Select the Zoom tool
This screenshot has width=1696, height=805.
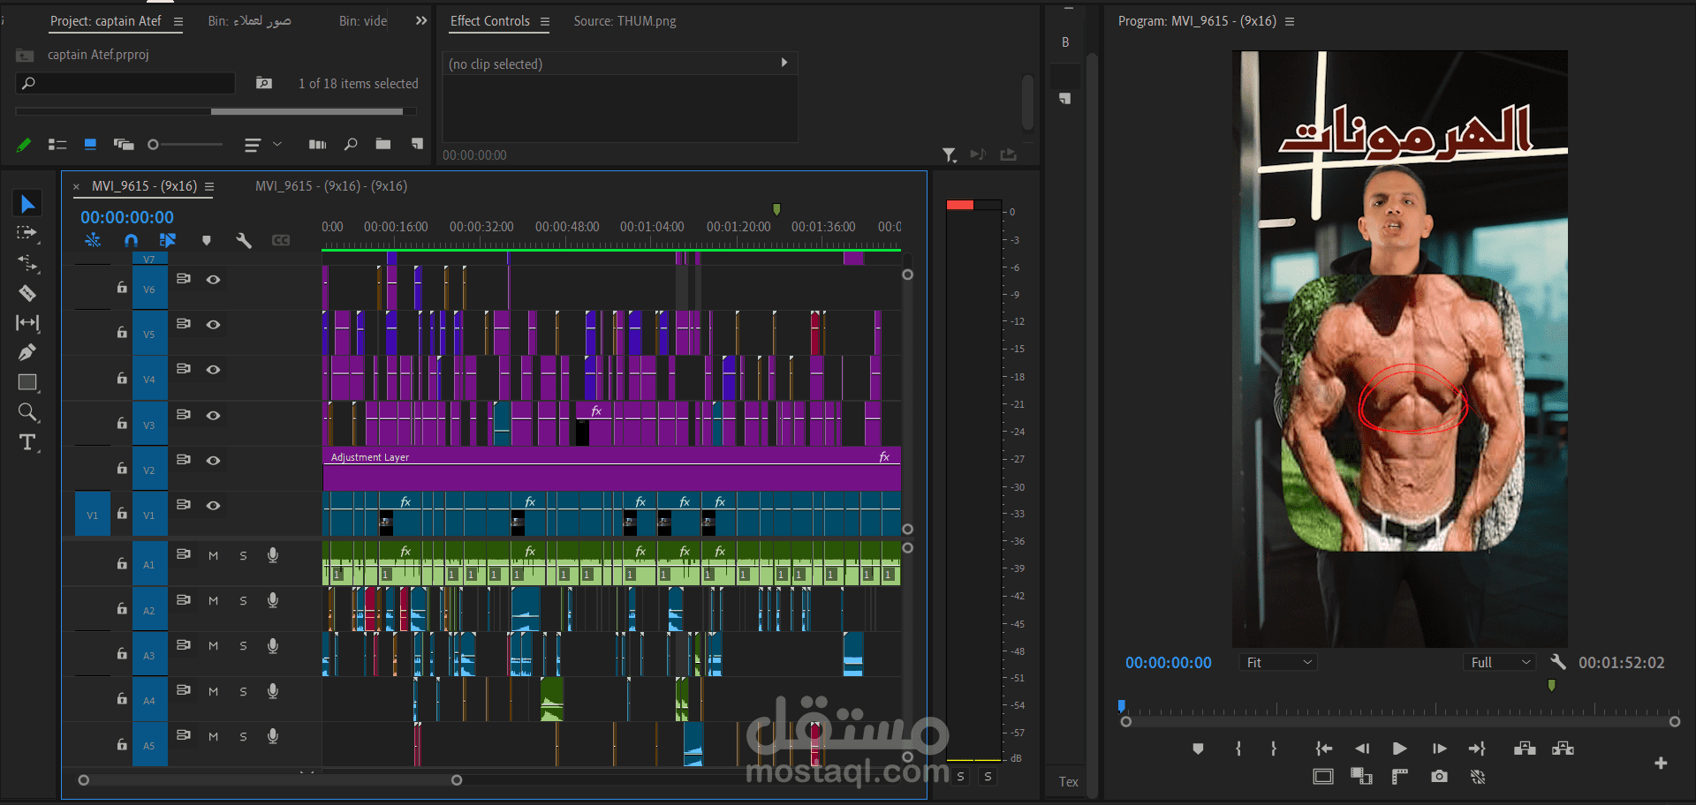[x=27, y=412]
